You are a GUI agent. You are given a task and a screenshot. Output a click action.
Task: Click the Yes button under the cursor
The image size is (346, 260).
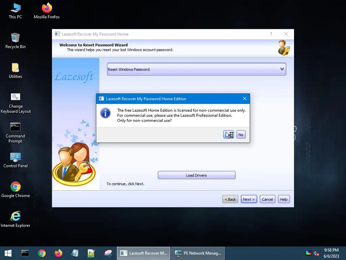pos(228,134)
